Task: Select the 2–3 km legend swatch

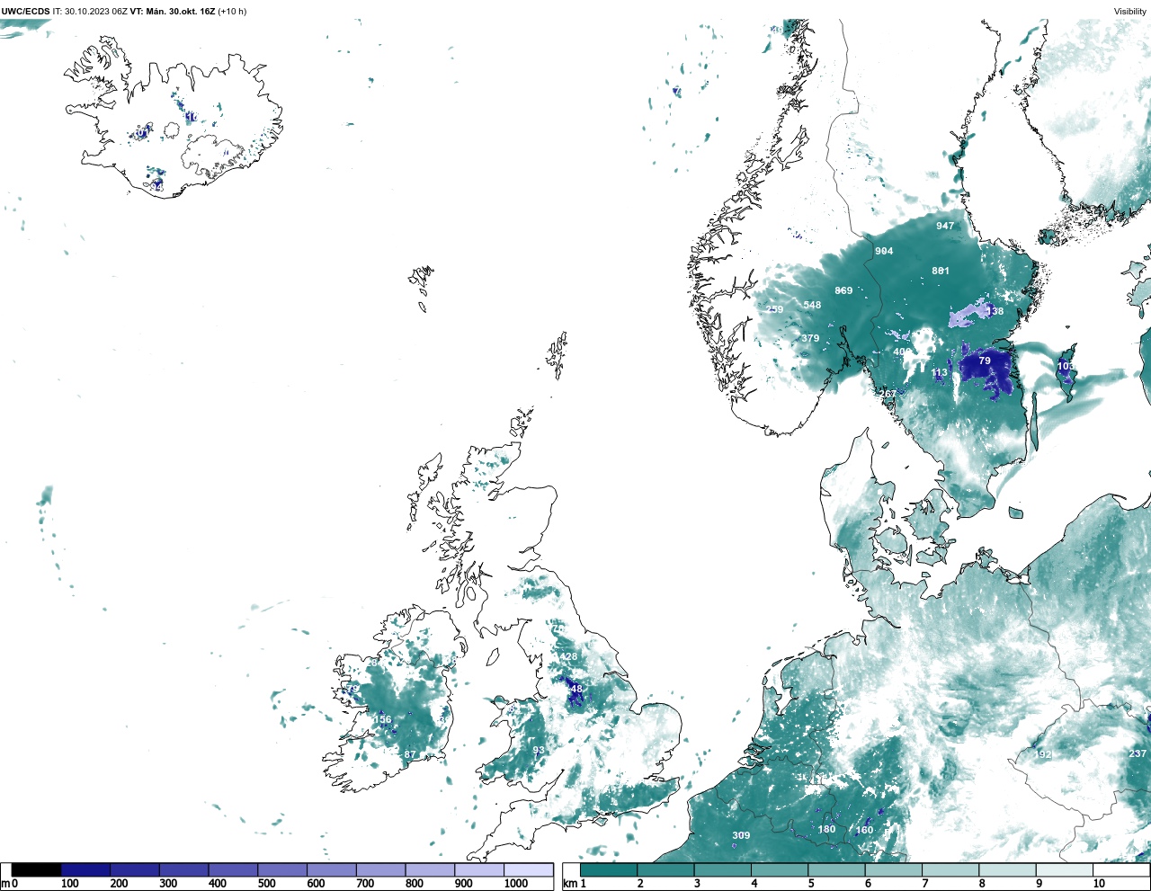Action: tap(665, 870)
